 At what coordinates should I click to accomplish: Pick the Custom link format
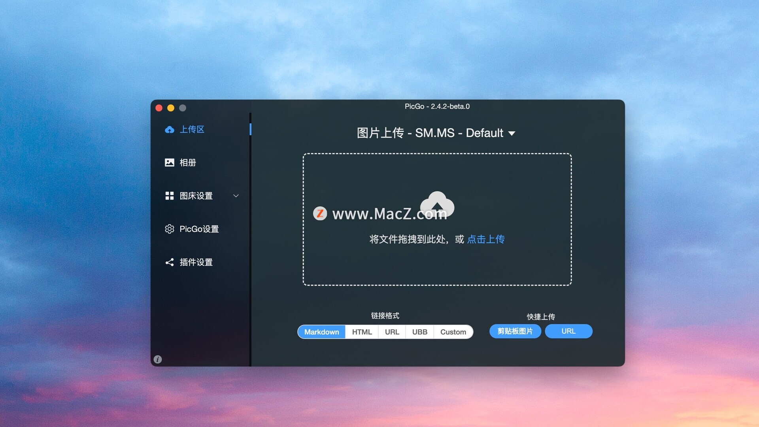453,332
